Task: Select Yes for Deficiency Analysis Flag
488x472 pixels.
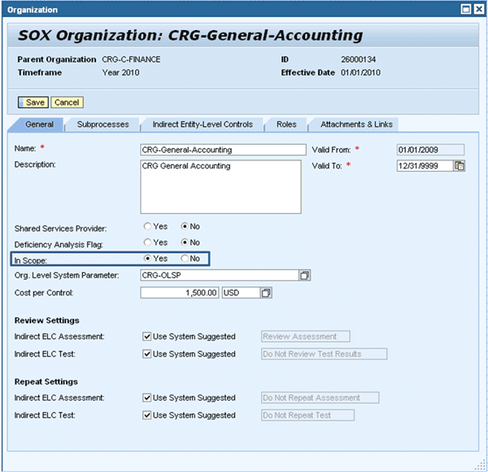Action: point(148,243)
